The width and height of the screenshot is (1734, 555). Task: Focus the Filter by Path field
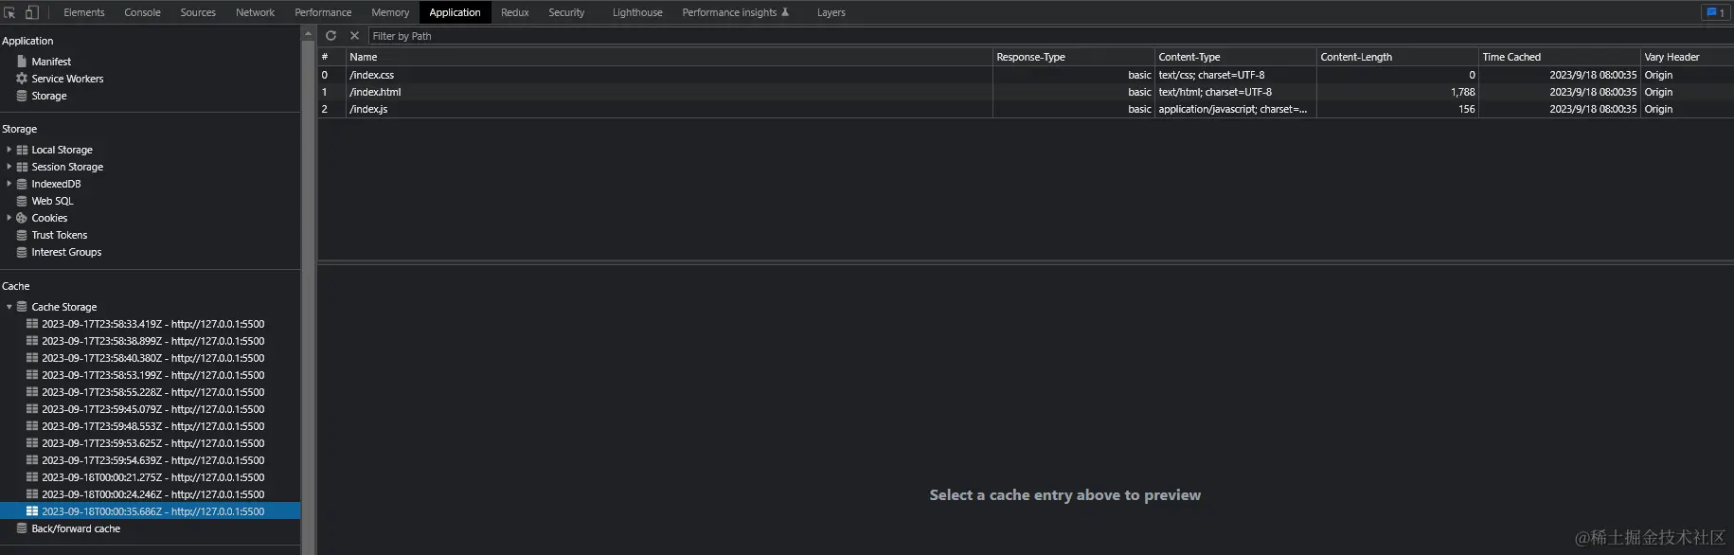tap(1049, 36)
